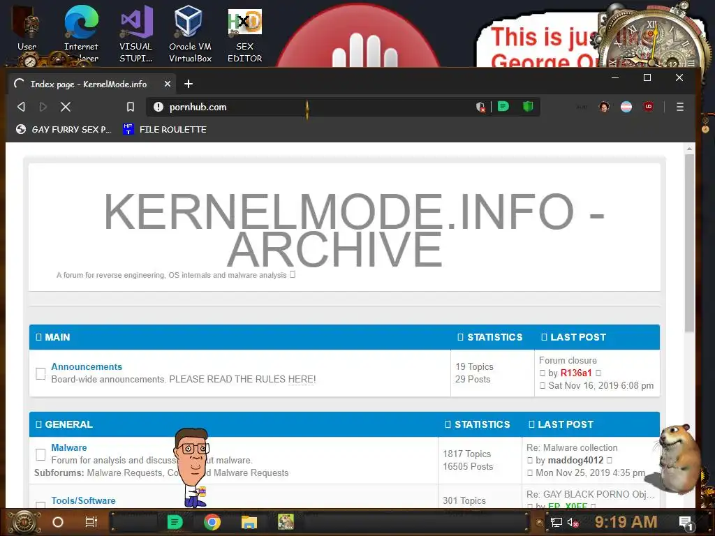Open Task View on the taskbar
This screenshot has height=536, width=715.
pyautogui.click(x=91, y=522)
